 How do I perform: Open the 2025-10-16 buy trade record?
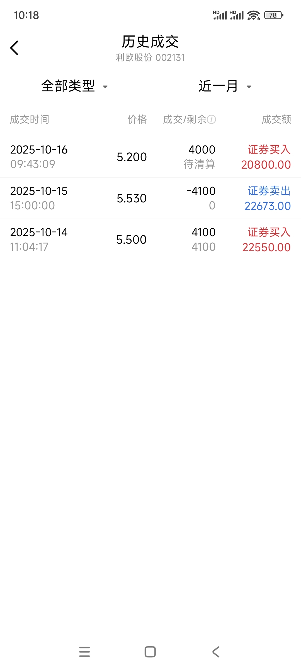coord(151,157)
